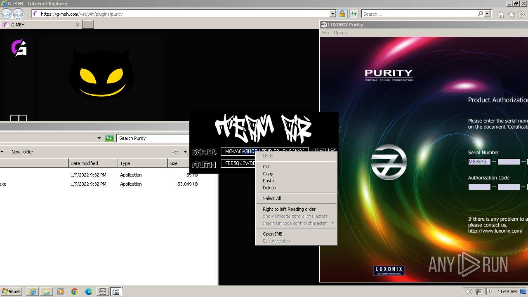This screenshot has width=528, height=297.
Task: Choose Paste in the context menu
Action: point(296,181)
